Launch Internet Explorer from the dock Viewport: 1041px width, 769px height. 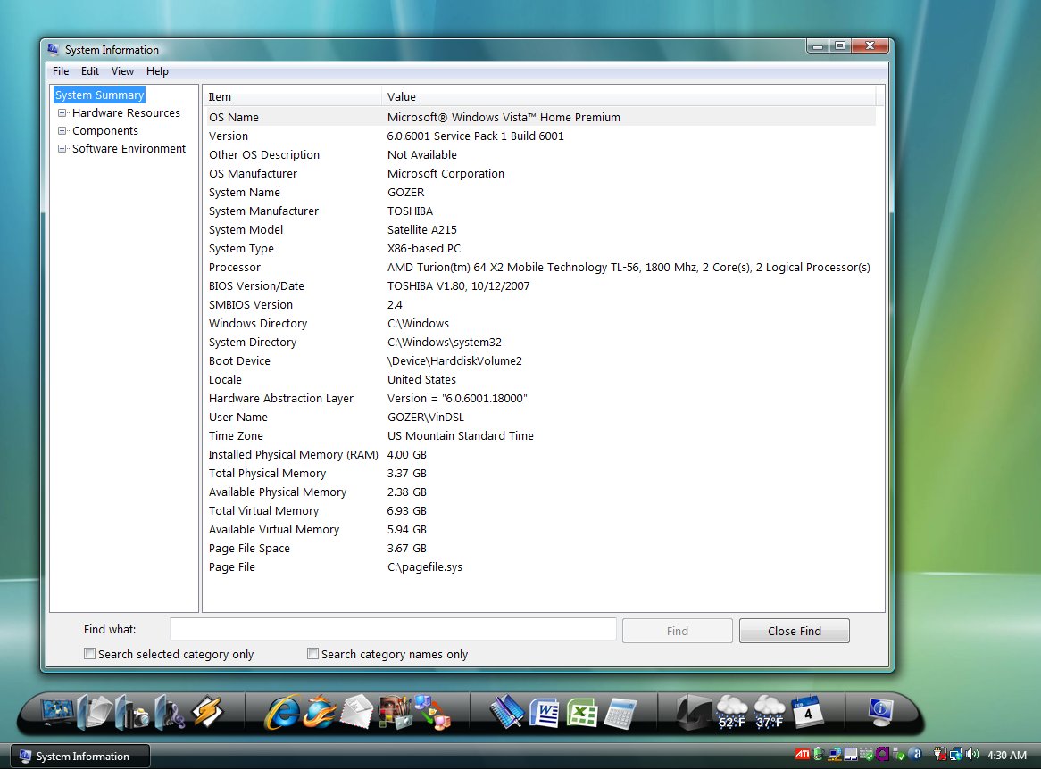click(282, 713)
